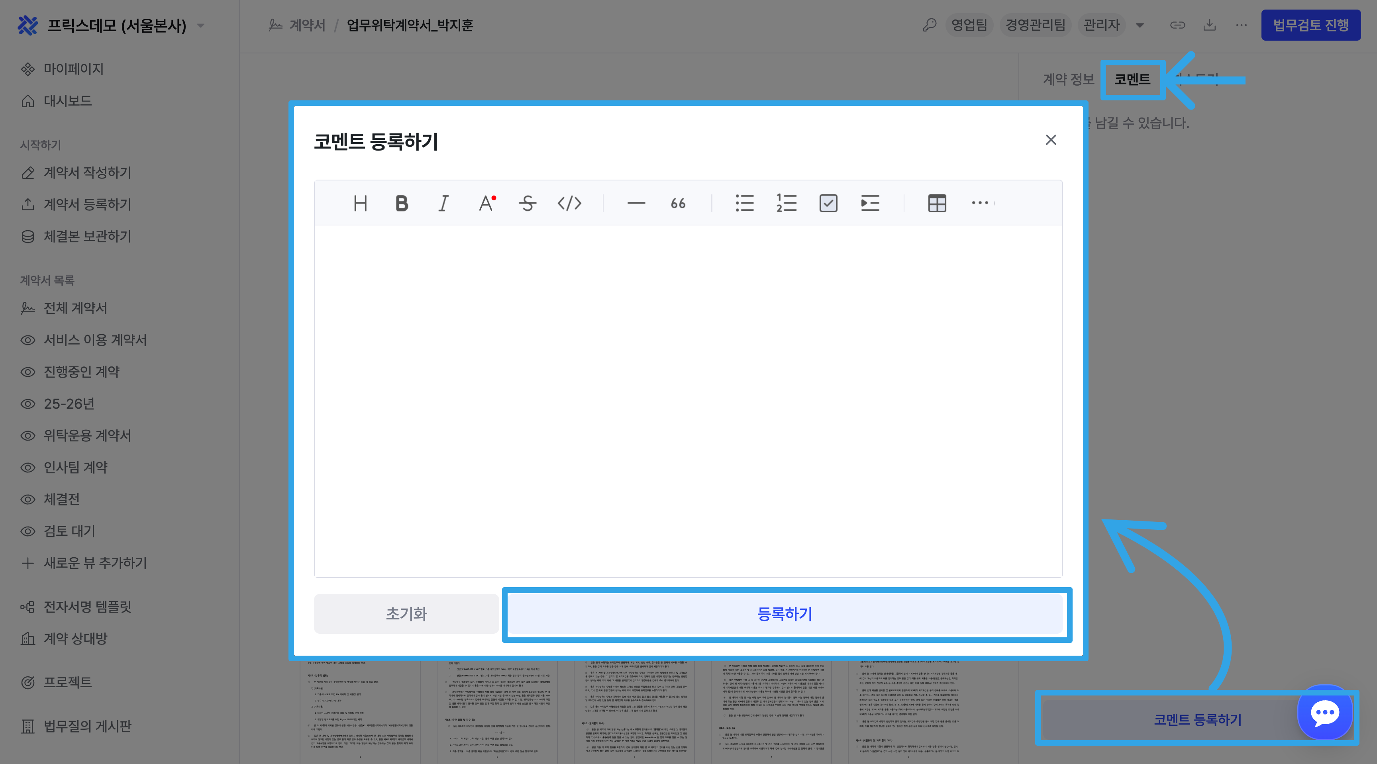Image resolution: width=1377 pixels, height=764 pixels.
Task: Select the 검토 대기 eye view item
Action: tap(69, 531)
